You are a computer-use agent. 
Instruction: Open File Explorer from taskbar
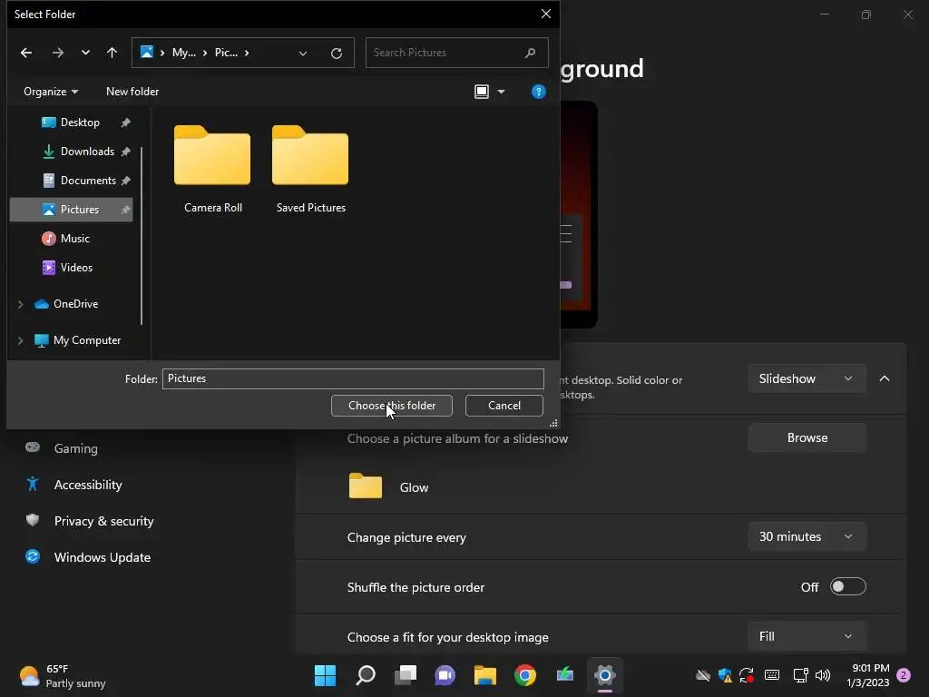click(x=485, y=675)
